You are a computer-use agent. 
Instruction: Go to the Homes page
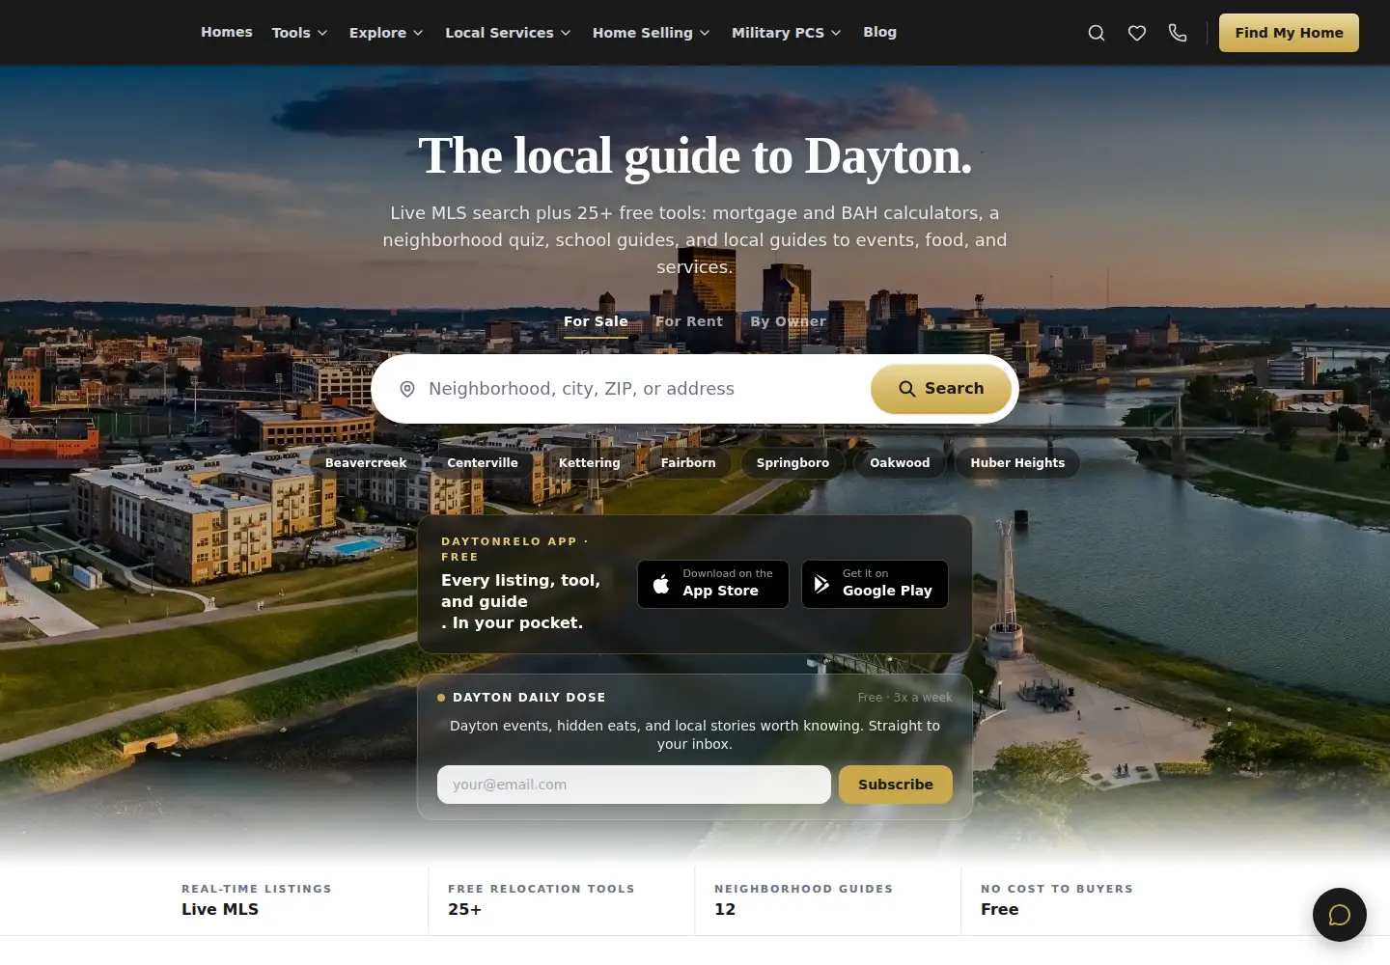227,32
